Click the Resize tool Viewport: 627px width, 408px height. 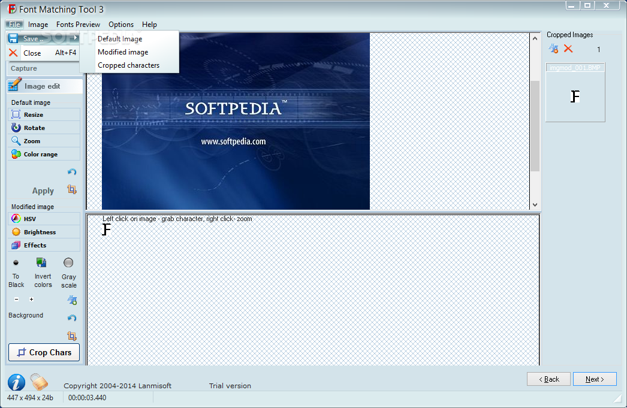point(44,114)
